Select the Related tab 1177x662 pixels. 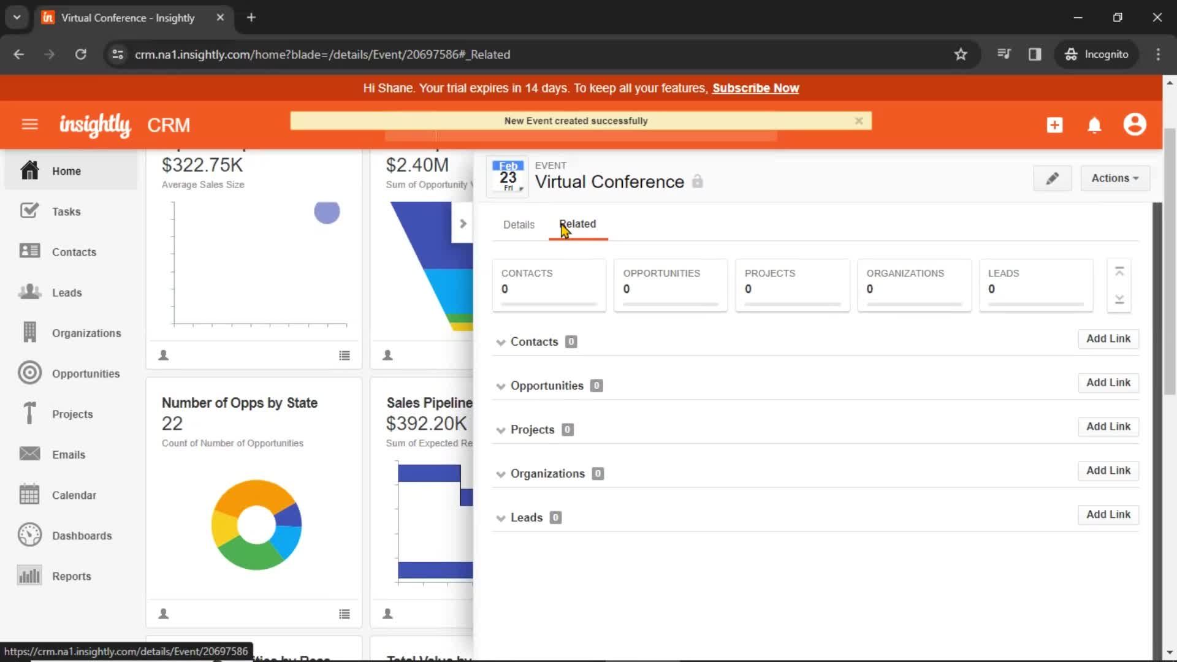[577, 224]
